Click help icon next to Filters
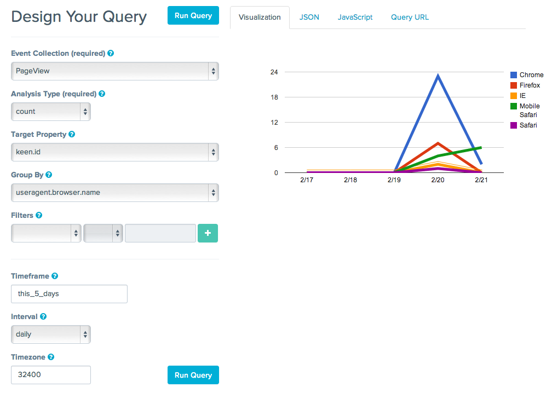552x393 pixels. click(x=39, y=216)
